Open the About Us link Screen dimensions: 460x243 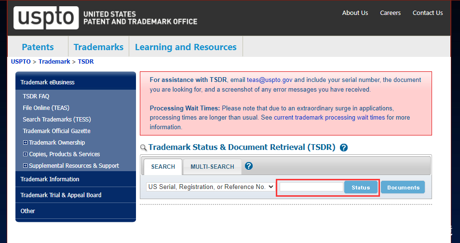tap(355, 13)
